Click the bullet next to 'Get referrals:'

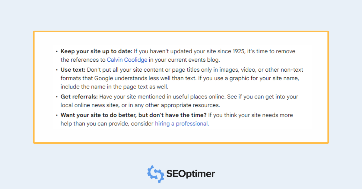coord(57,97)
